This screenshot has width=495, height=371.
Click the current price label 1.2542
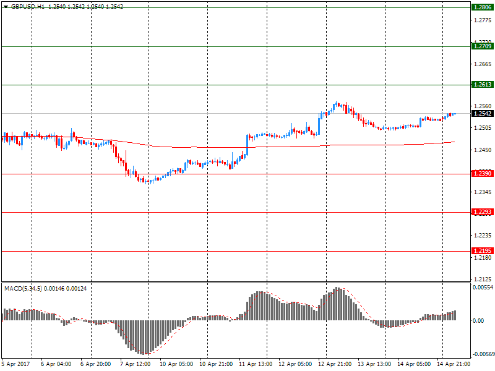[483, 114]
